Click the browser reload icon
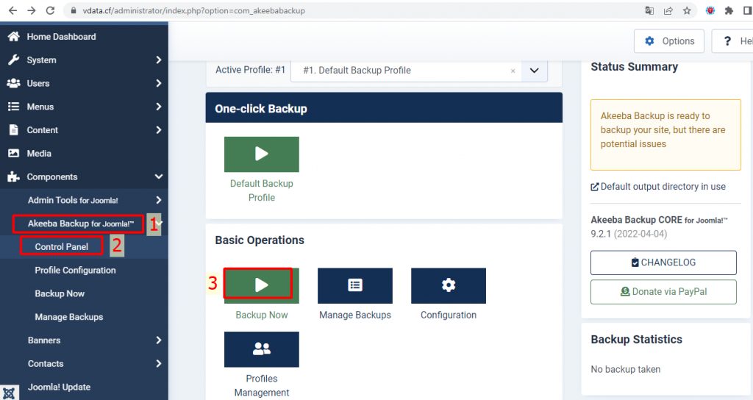Viewport: 753px width, 400px height. pyautogui.click(x=50, y=11)
